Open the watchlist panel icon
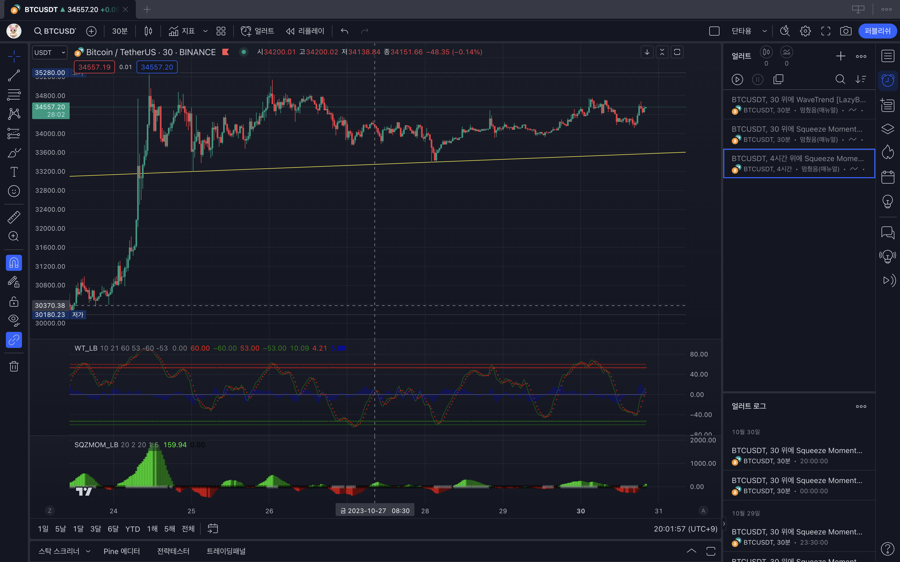Viewport: 900px width, 562px height. coord(888,56)
